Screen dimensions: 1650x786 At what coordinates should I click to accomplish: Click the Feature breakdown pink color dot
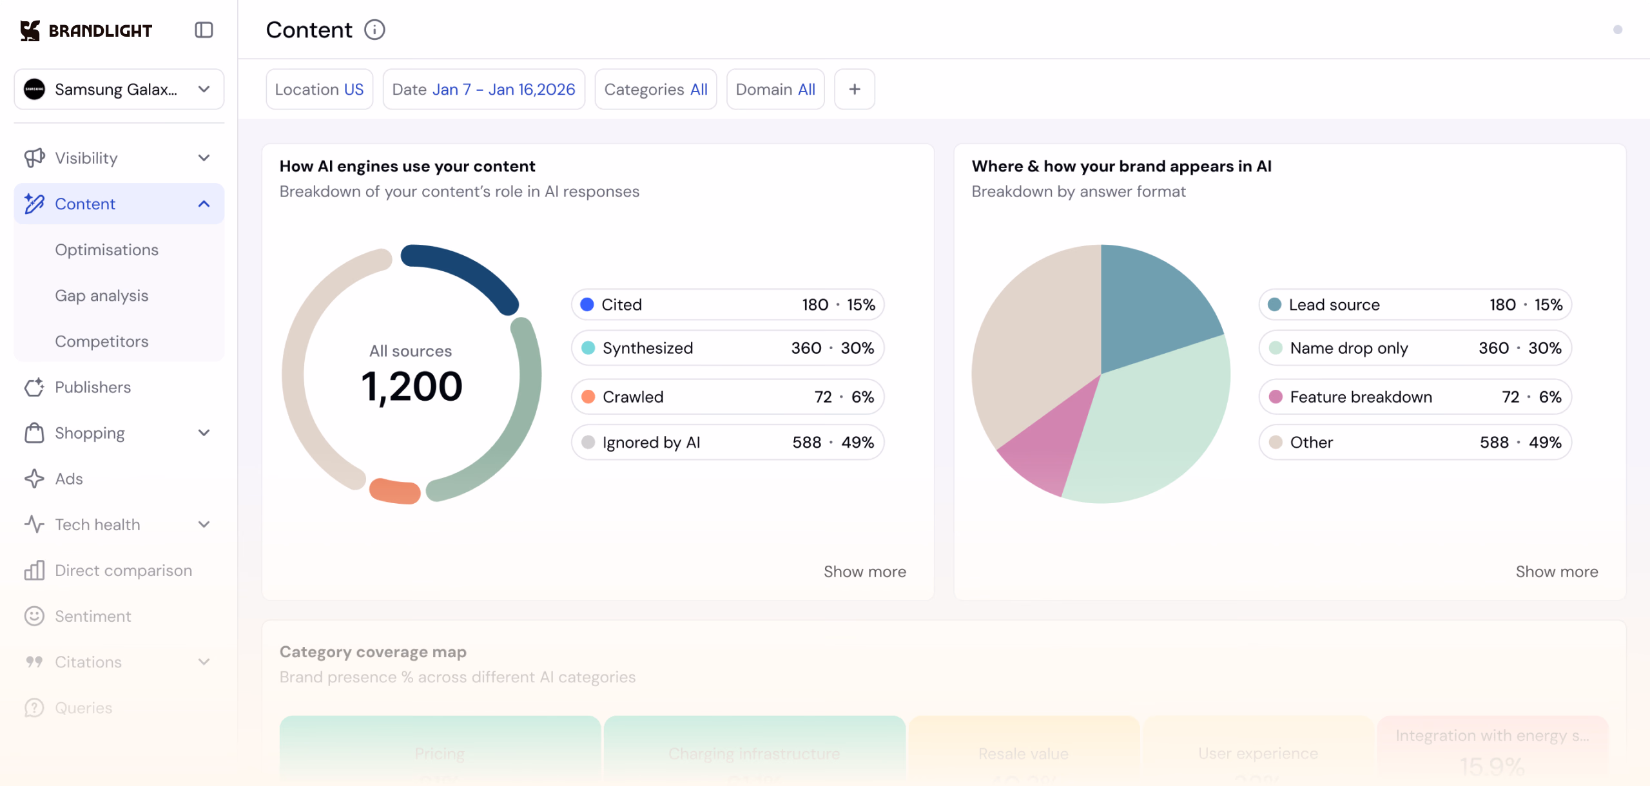click(1276, 397)
